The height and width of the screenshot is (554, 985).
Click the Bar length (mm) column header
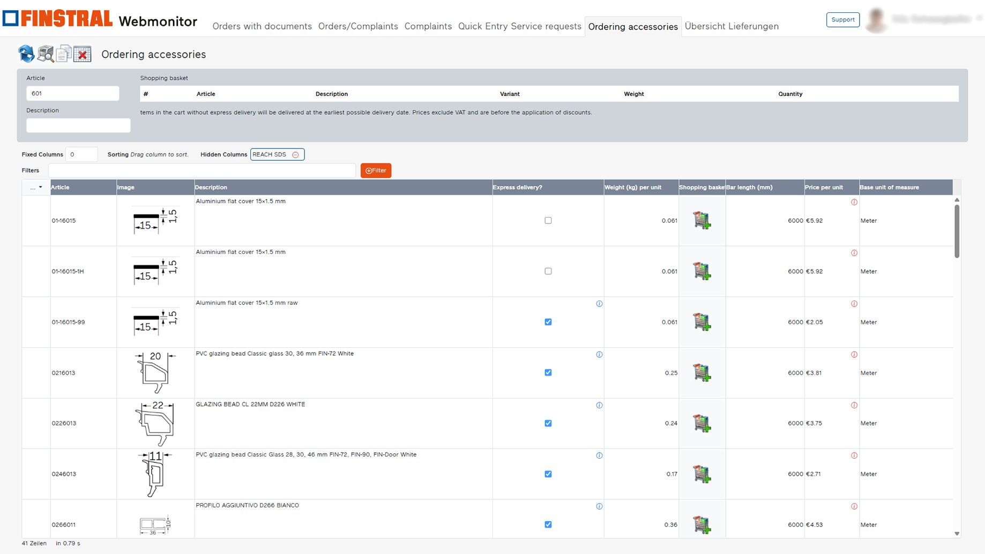pos(765,188)
